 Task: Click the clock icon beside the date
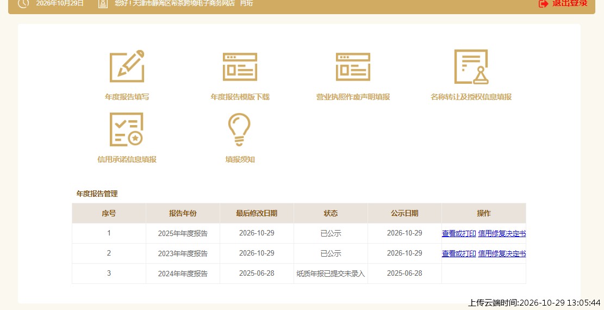tap(23, 3)
